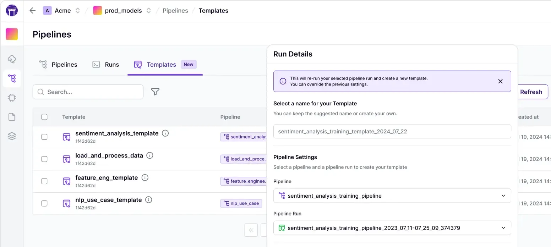Open the Acme workspace switcher

click(x=62, y=11)
